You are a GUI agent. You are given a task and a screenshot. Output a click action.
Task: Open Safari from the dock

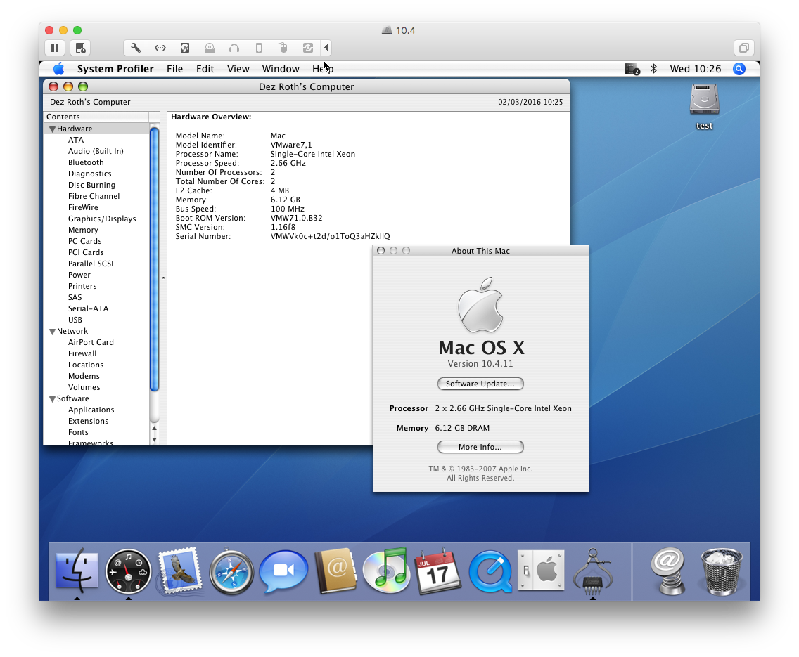point(231,572)
